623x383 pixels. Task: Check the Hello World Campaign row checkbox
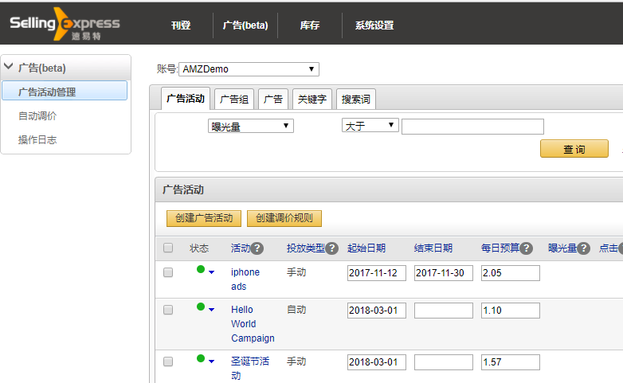tap(168, 310)
